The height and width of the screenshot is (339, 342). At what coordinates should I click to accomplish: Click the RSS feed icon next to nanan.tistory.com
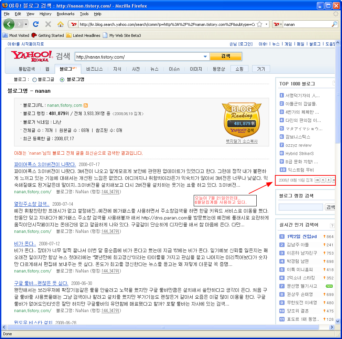[x=86, y=105]
